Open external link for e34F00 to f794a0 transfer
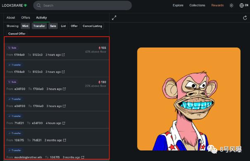 tap(64, 106)
